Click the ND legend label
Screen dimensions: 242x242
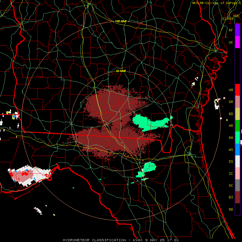(x=231, y=209)
